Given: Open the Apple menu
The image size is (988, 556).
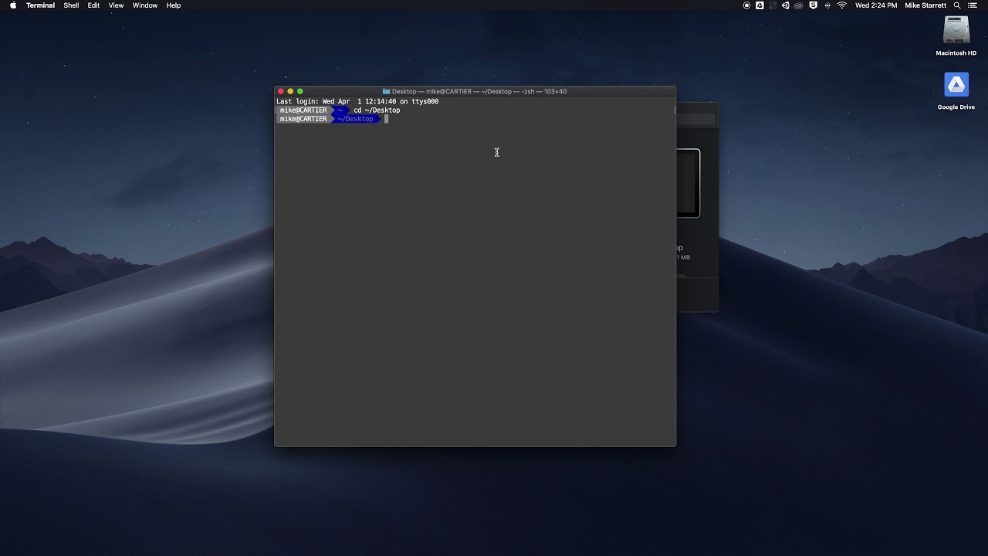Looking at the screenshot, I should tap(13, 5).
